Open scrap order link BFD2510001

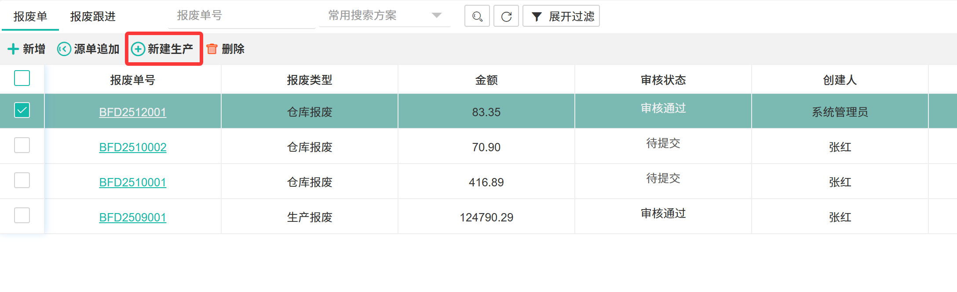pyautogui.click(x=133, y=182)
